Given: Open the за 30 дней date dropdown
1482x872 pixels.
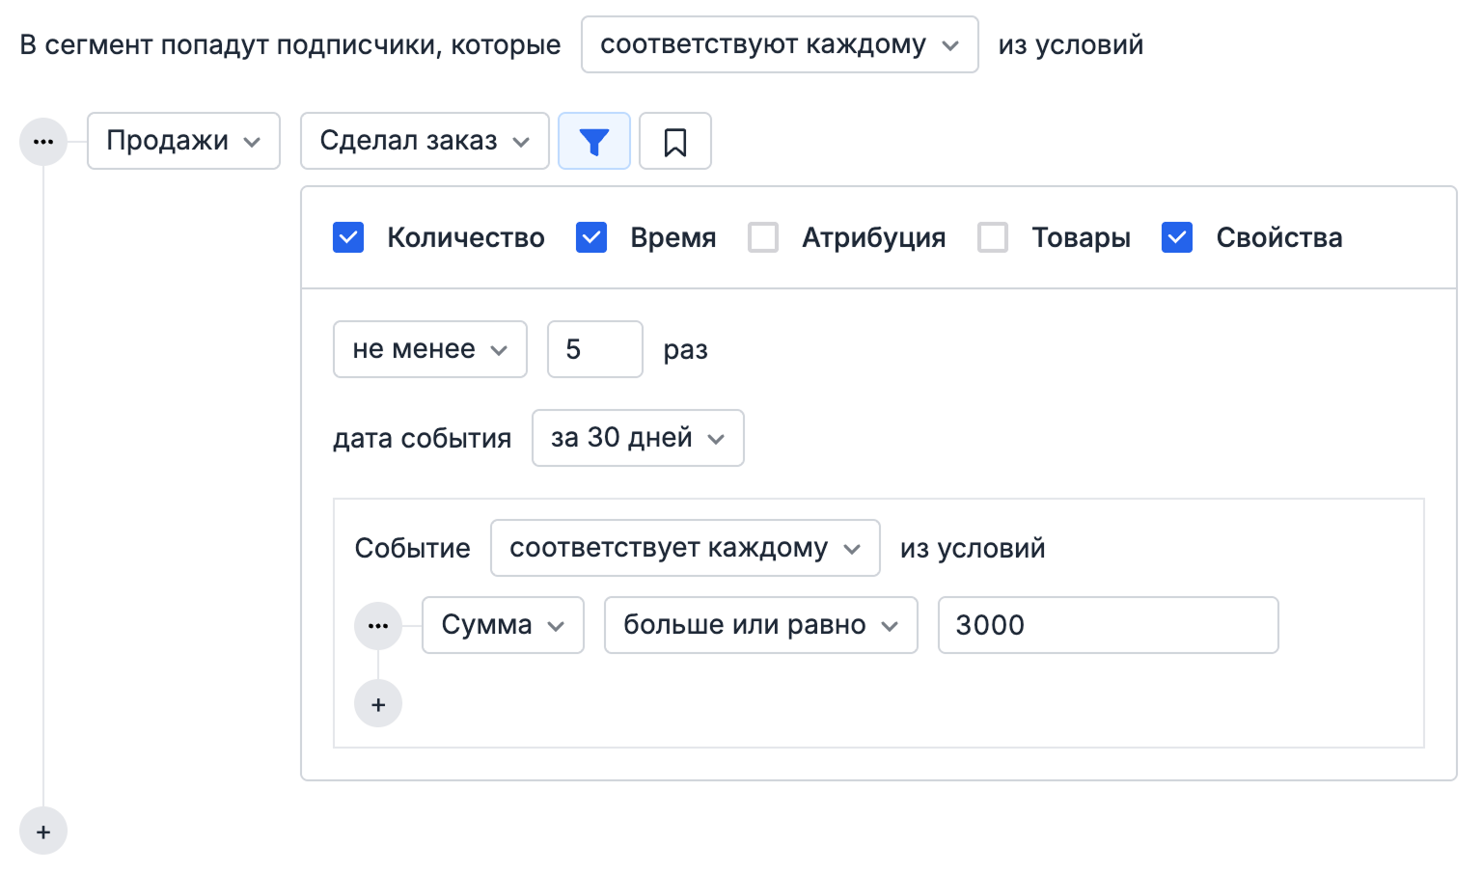Looking at the screenshot, I should [x=637, y=438].
